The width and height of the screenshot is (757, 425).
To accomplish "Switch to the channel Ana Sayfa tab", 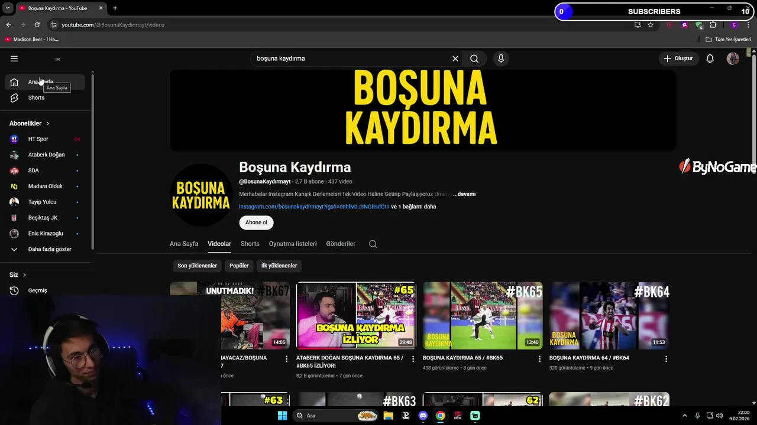I will click(x=184, y=244).
